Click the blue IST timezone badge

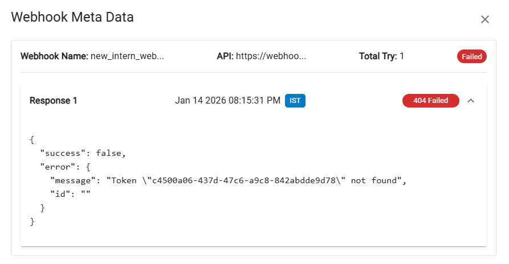295,101
